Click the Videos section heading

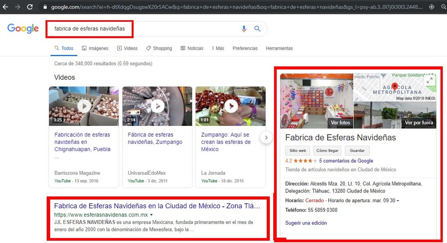(x=65, y=78)
